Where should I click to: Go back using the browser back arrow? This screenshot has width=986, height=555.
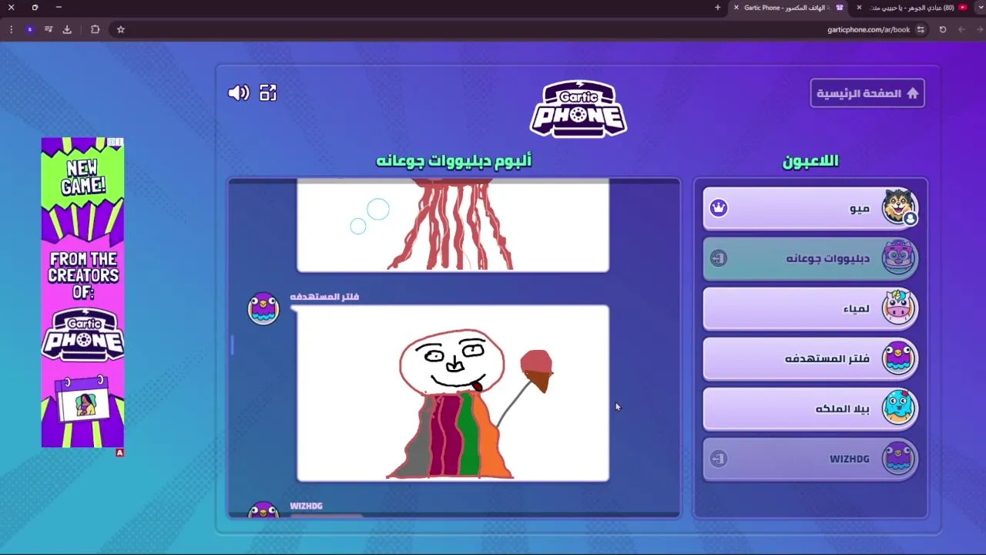[980, 29]
